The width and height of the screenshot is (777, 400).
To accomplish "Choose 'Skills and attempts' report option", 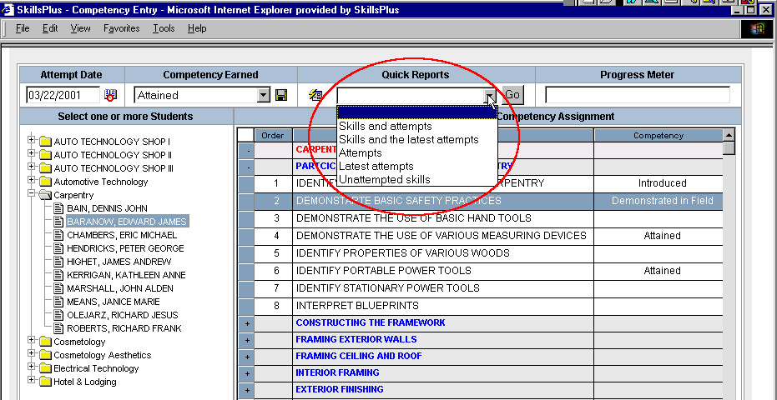I will coord(416,126).
